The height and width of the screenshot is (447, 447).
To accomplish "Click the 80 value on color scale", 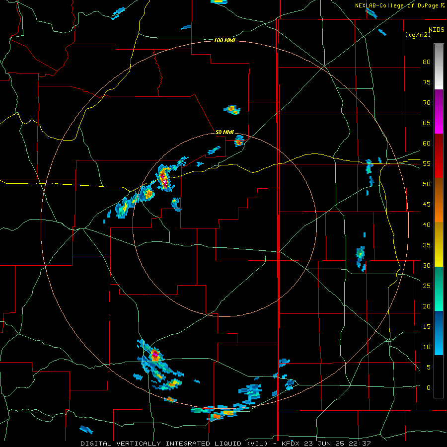I will [x=427, y=62].
